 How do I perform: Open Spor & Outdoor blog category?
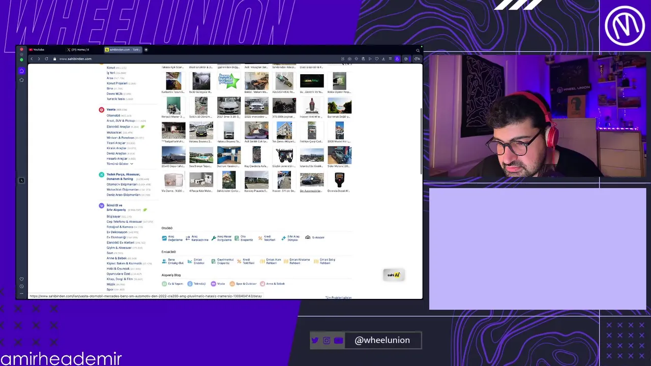pyautogui.click(x=243, y=284)
